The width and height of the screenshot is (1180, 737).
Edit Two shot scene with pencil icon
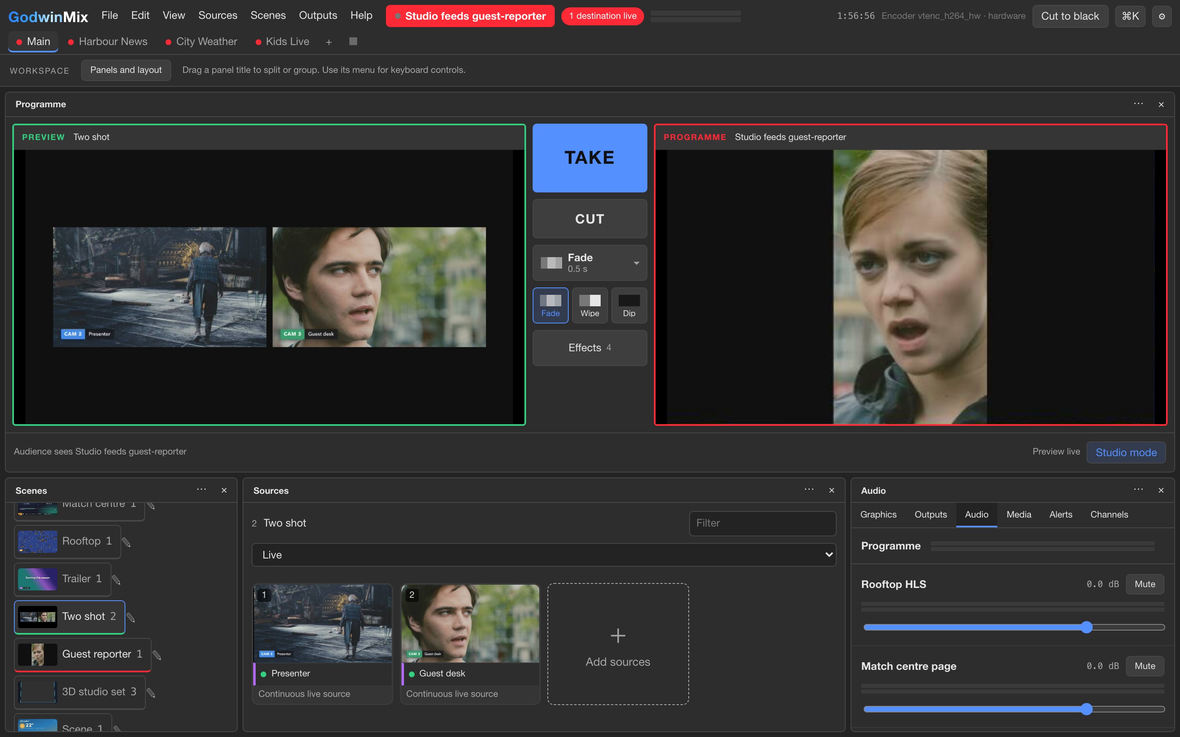coord(131,617)
